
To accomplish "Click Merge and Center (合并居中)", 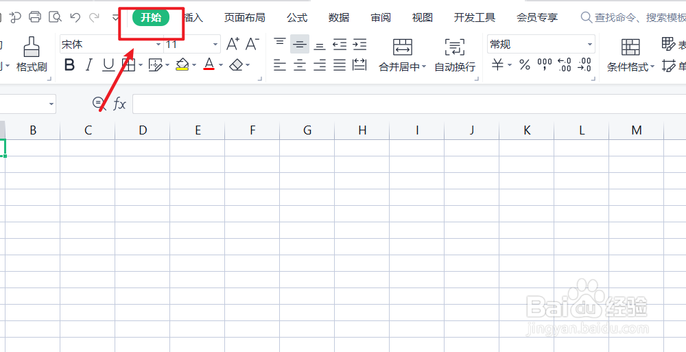I will coord(403,54).
